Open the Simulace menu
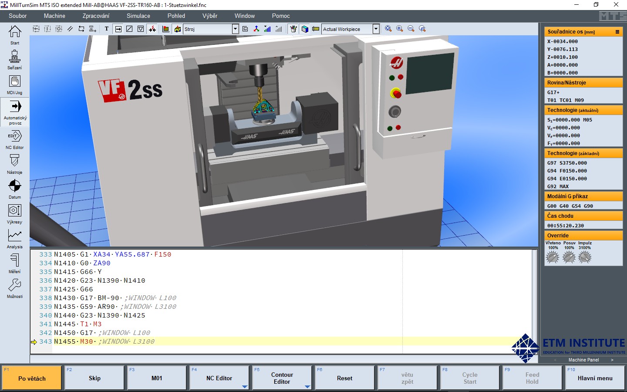 coord(138,16)
